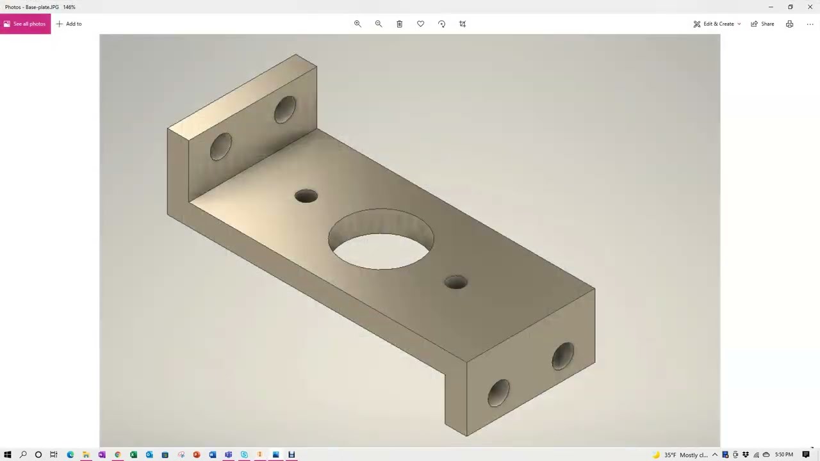Open OneDrive from the system tray

click(766, 455)
